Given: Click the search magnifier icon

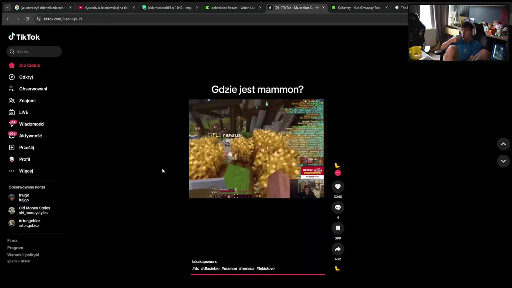Looking at the screenshot, I should tap(12, 51).
